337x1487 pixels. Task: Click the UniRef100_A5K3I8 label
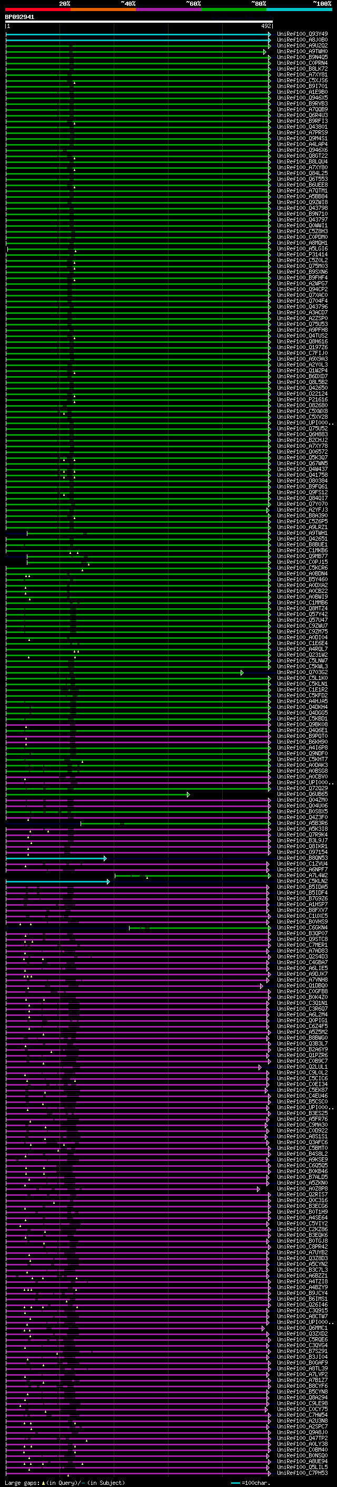(x=302, y=829)
